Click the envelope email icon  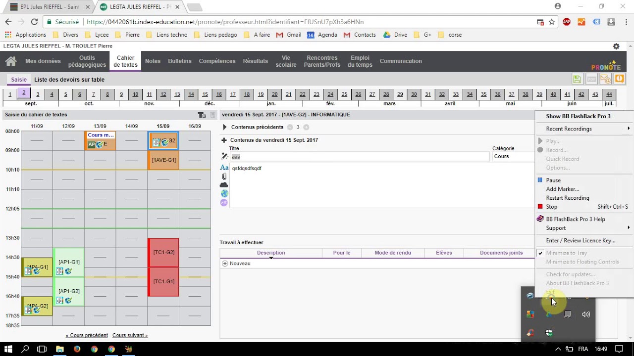tap(605, 79)
